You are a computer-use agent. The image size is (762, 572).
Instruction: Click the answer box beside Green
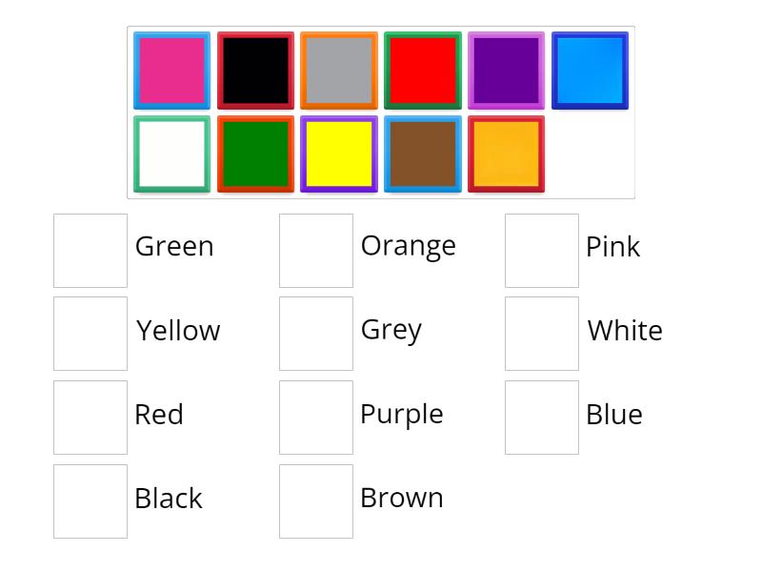pyautogui.click(x=90, y=249)
